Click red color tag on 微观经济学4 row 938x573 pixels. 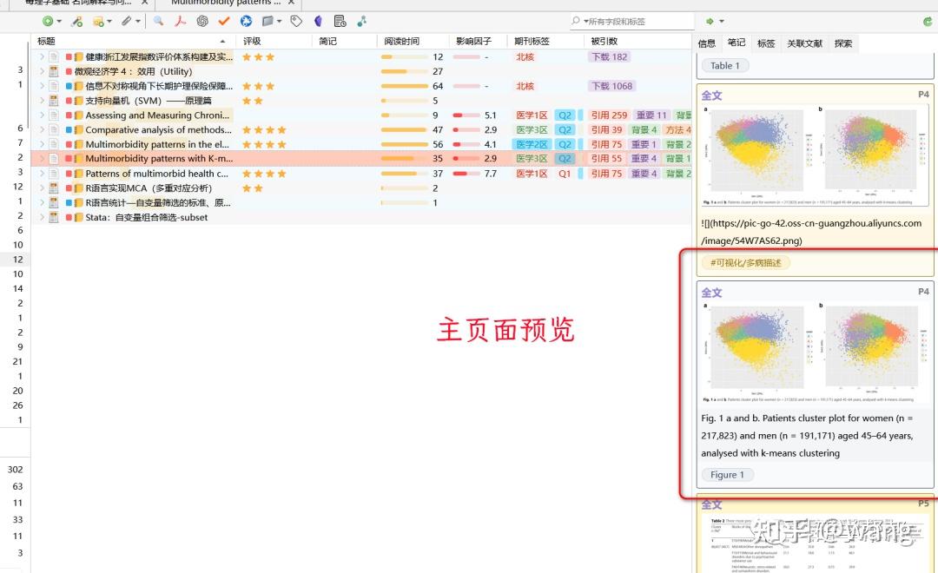pos(69,71)
